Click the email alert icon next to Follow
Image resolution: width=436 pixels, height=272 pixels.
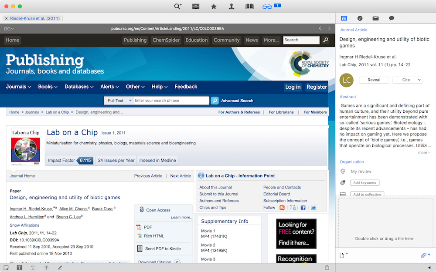coord(293,208)
